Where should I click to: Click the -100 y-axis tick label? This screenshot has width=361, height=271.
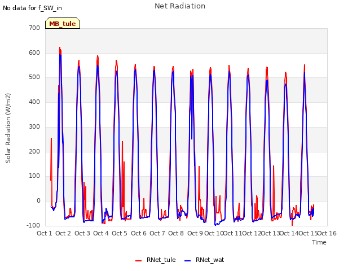(33, 225)
